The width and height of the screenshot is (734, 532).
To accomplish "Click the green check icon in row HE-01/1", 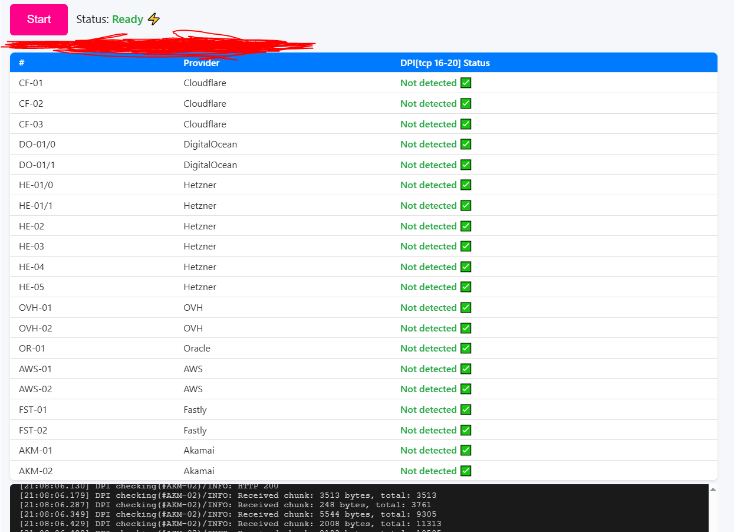I will (466, 206).
